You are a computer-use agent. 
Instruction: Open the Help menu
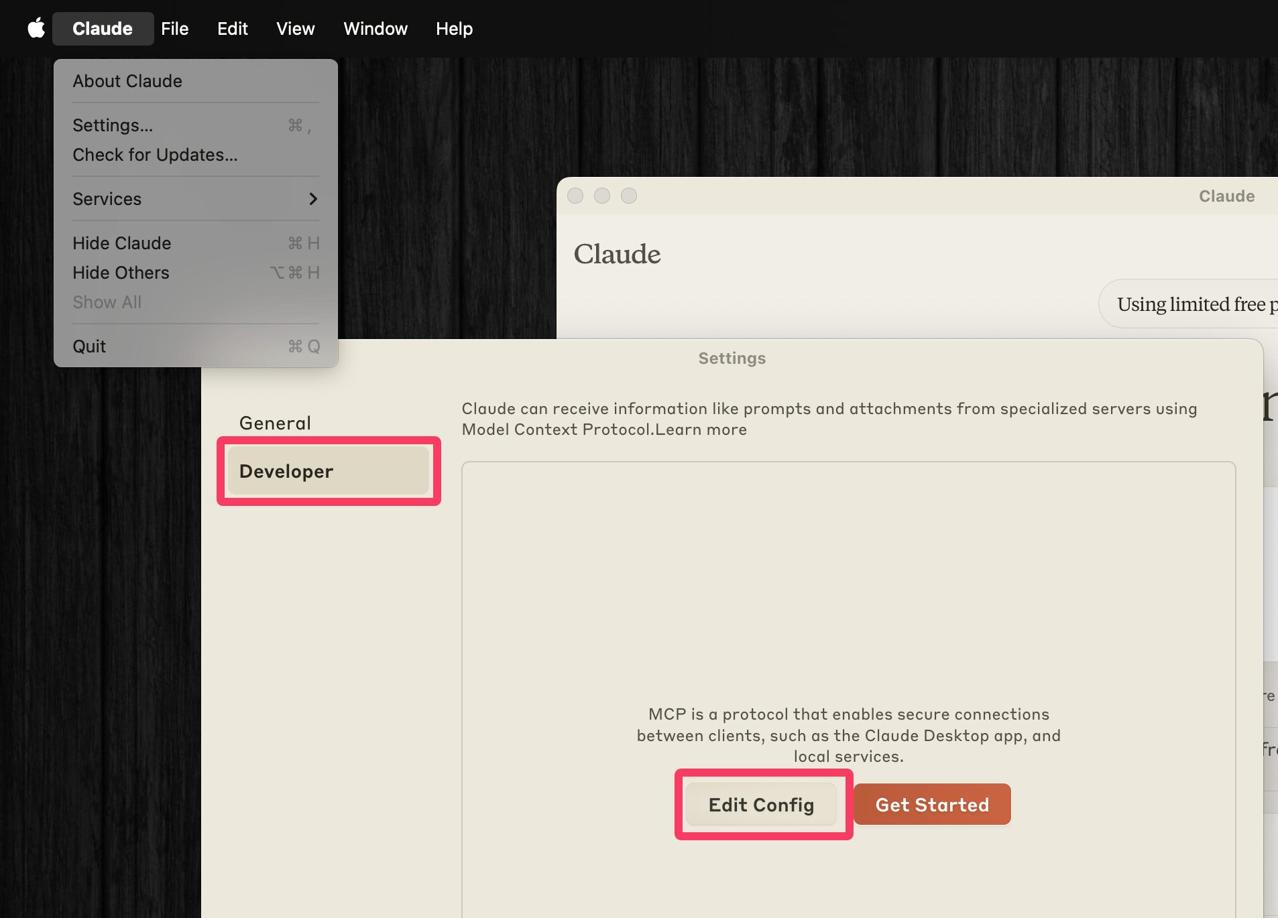tap(454, 28)
